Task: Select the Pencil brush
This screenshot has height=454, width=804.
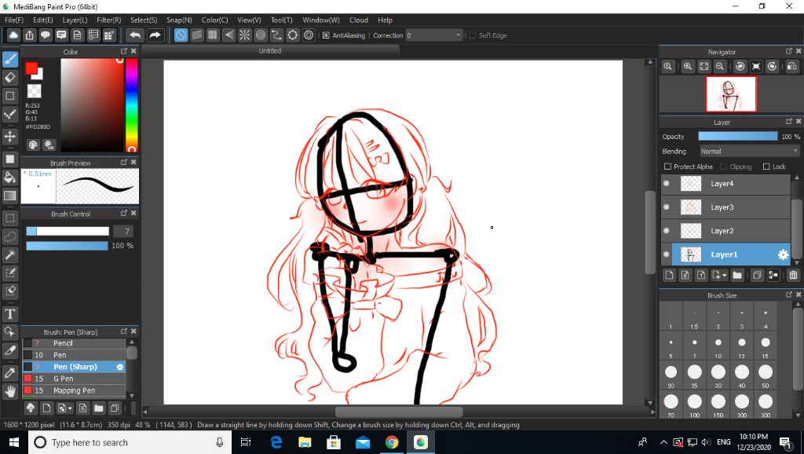Action: (x=74, y=343)
